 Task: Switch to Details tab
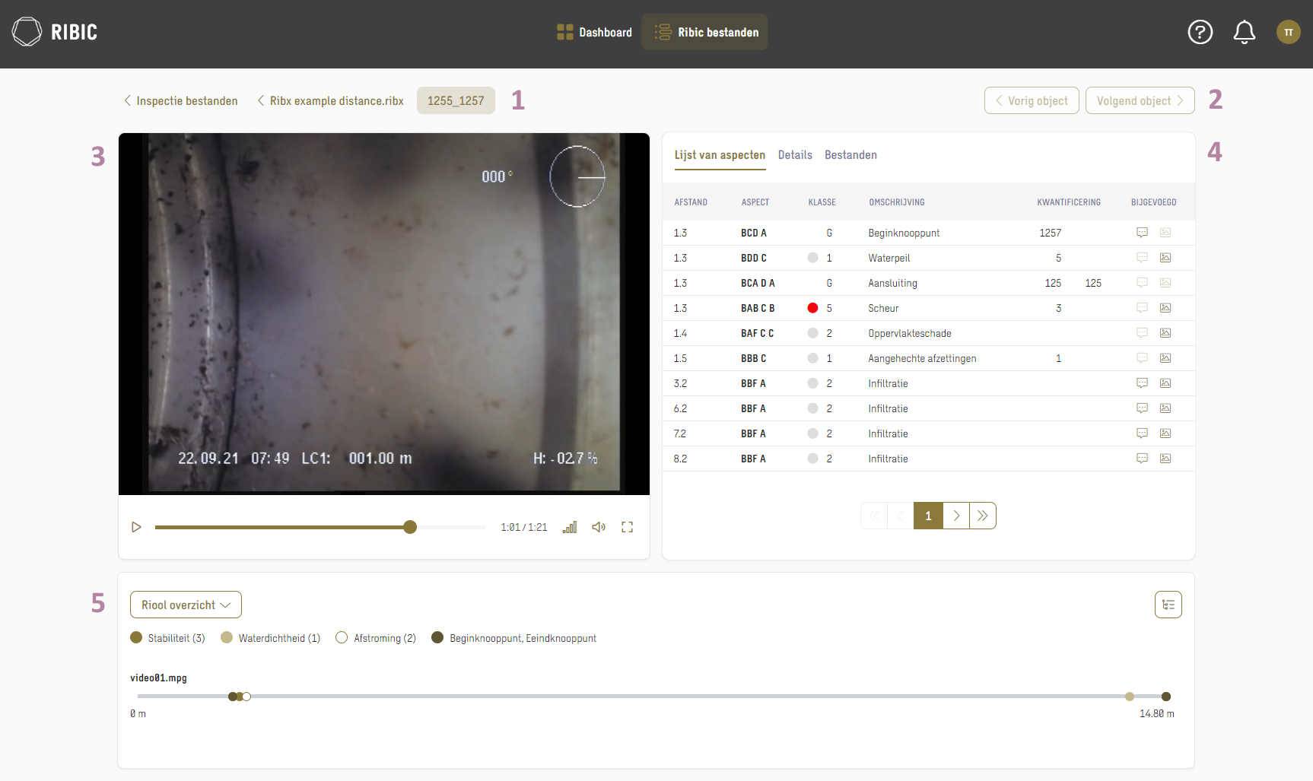point(795,155)
